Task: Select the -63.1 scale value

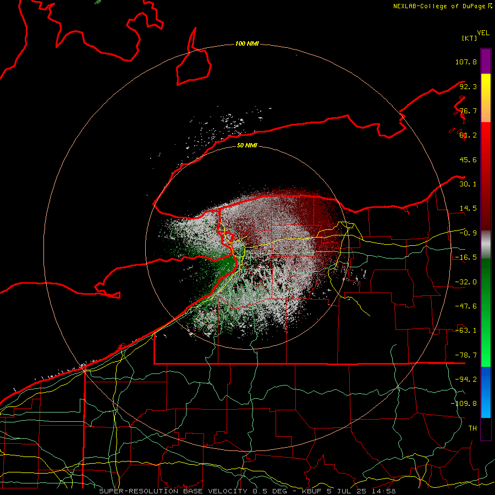Action: click(466, 331)
